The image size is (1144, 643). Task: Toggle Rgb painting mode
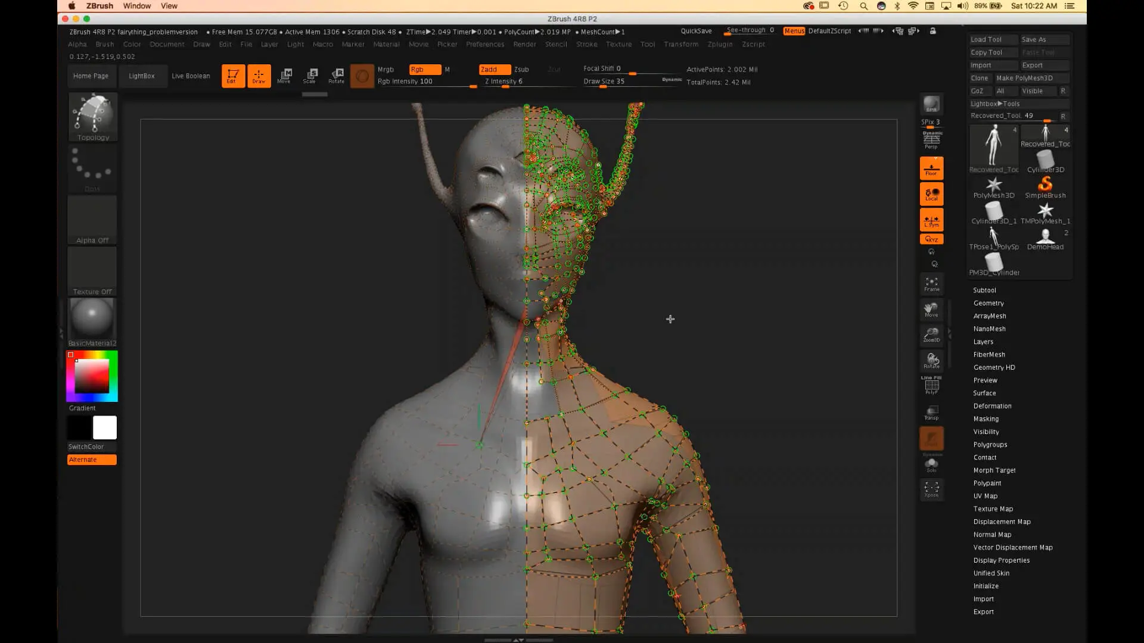pyautogui.click(x=425, y=70)
